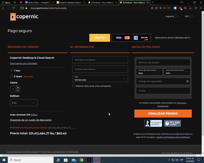
Task: Increase the Users count
Action: [18, 87]
